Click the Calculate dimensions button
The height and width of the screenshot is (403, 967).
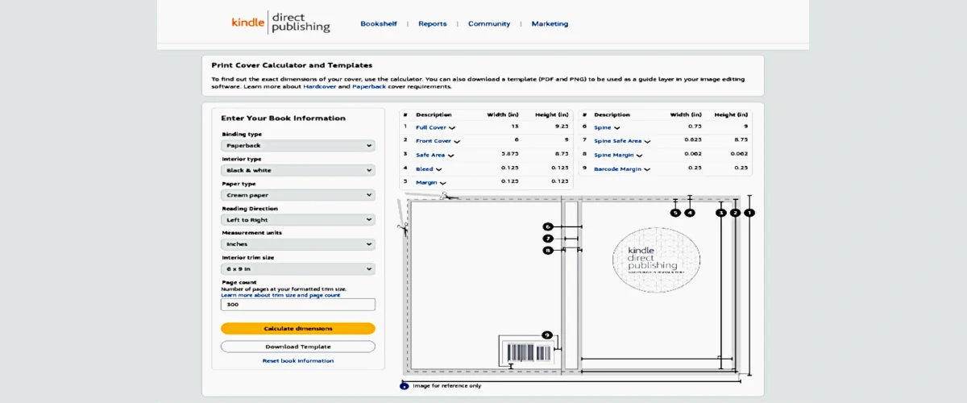298,328
